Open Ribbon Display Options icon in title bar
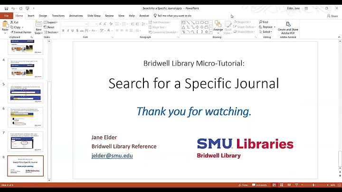 point(306,8)
